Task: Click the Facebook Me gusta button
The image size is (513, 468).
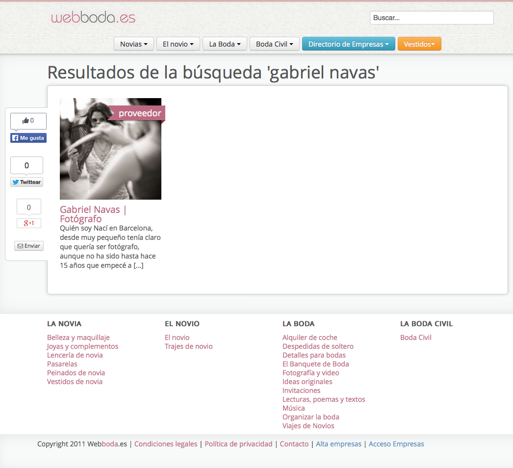Action: click(x=28, y=138)
